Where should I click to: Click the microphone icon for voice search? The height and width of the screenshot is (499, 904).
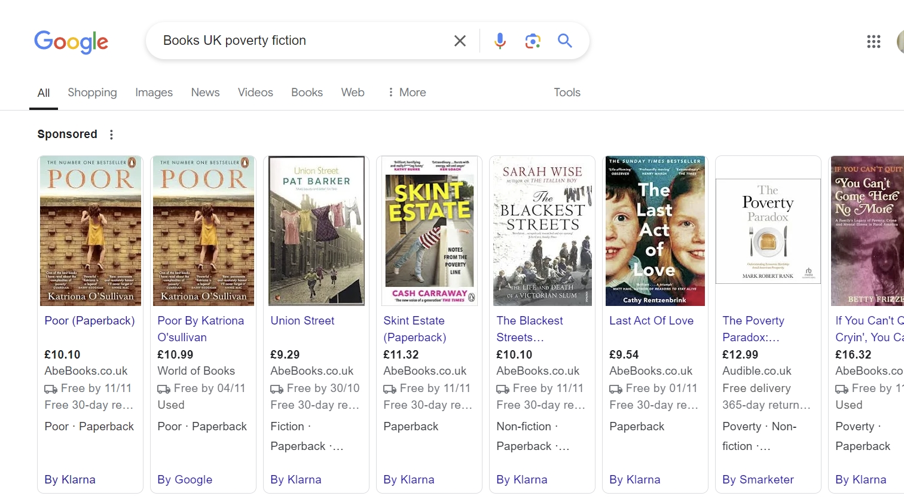pos(500,41)
